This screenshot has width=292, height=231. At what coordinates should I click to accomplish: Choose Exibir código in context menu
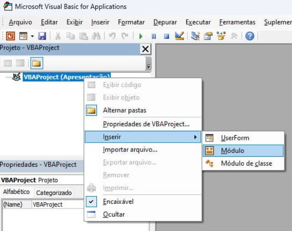(x=143, y=85)
